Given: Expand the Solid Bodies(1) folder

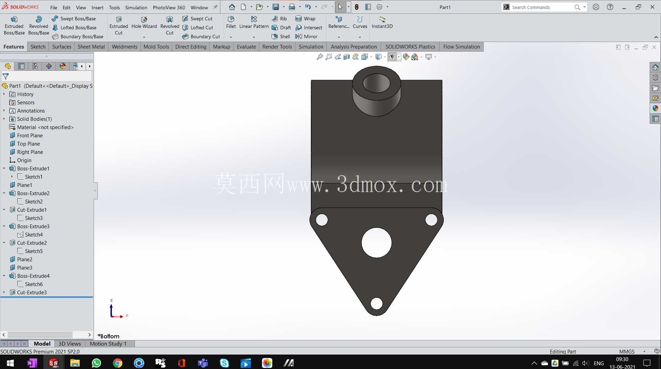Looking at the screenshot, I should (x=4, y=119).
